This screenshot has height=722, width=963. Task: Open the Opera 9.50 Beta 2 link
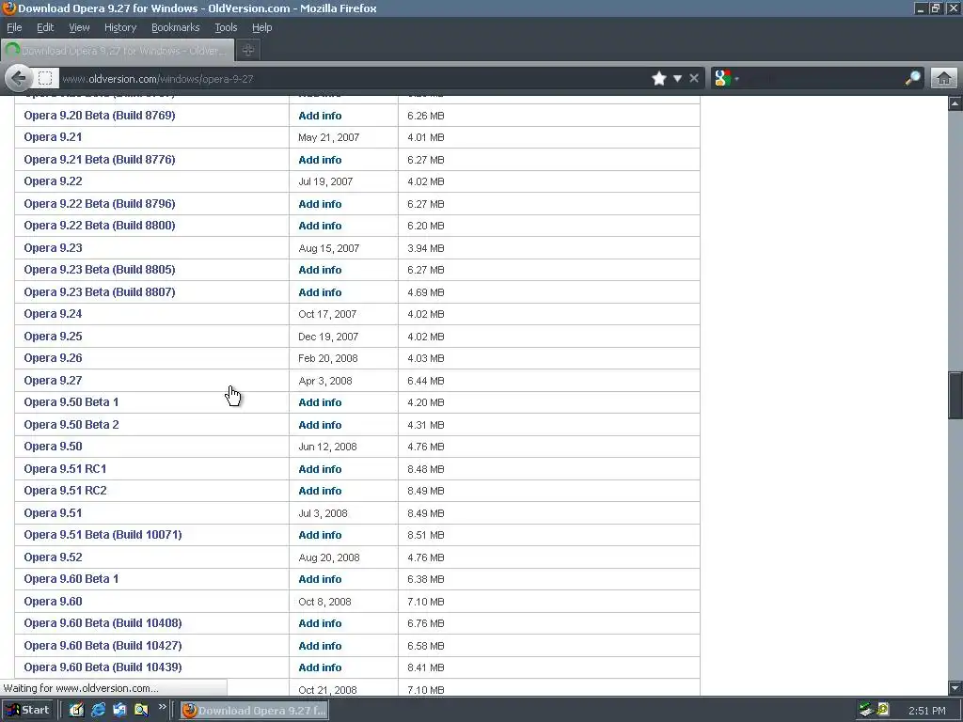(x=71, y=425)
